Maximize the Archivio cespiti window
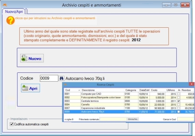The width and height of the screenshot is (195, 136). pos(175,5)
